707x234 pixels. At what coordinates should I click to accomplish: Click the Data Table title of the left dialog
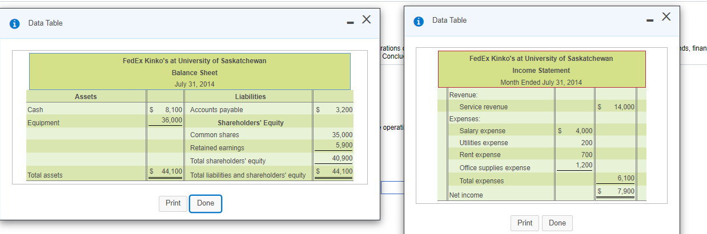[46, 23]
